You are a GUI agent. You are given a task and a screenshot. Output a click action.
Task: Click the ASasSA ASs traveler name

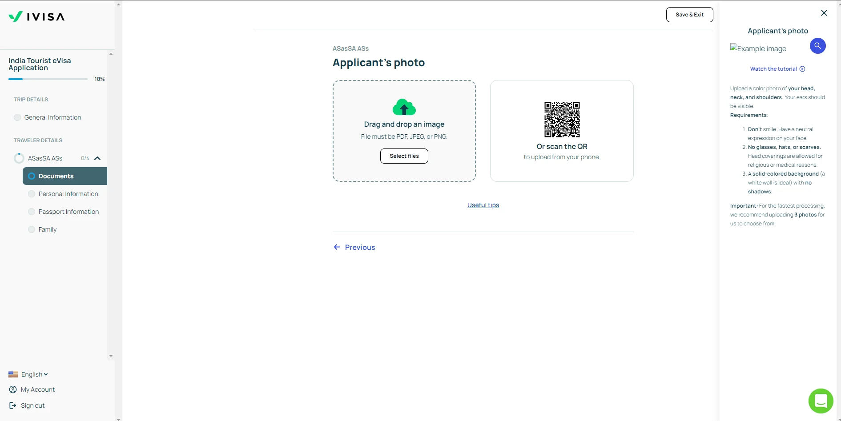tap(45, 158)
